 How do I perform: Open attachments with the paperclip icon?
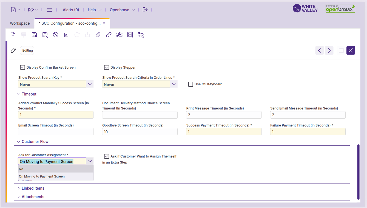[x=98, y=35]
